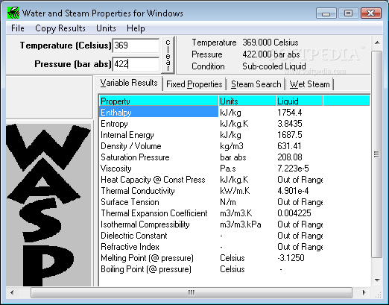Switch to the Variable Results tab

(x=129, y=83)
